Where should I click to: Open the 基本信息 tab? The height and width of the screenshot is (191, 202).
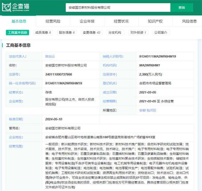pos(19,21)
